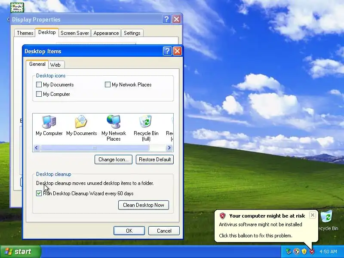Enable the My Documents desktop icon checkbox

point(39,84)
